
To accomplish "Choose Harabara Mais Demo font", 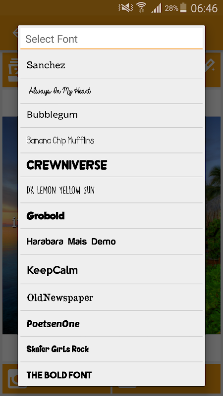I will pos(111,242).
